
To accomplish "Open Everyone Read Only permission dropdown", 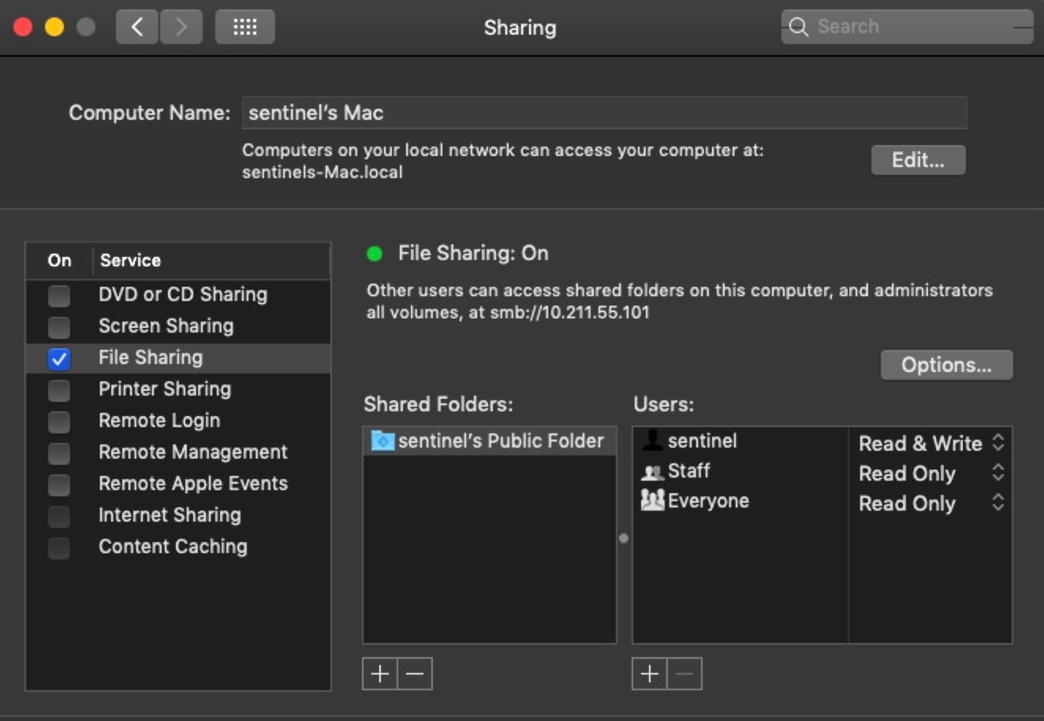I will [x=997, y=503].
